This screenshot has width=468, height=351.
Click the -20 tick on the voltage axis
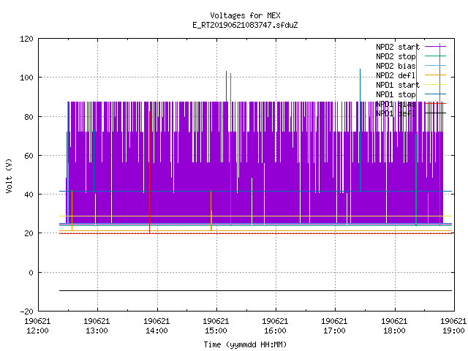tap(26, 312)
